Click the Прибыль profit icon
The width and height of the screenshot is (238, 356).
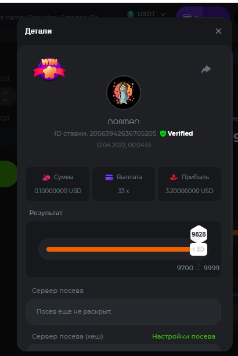tap(174, 177)
